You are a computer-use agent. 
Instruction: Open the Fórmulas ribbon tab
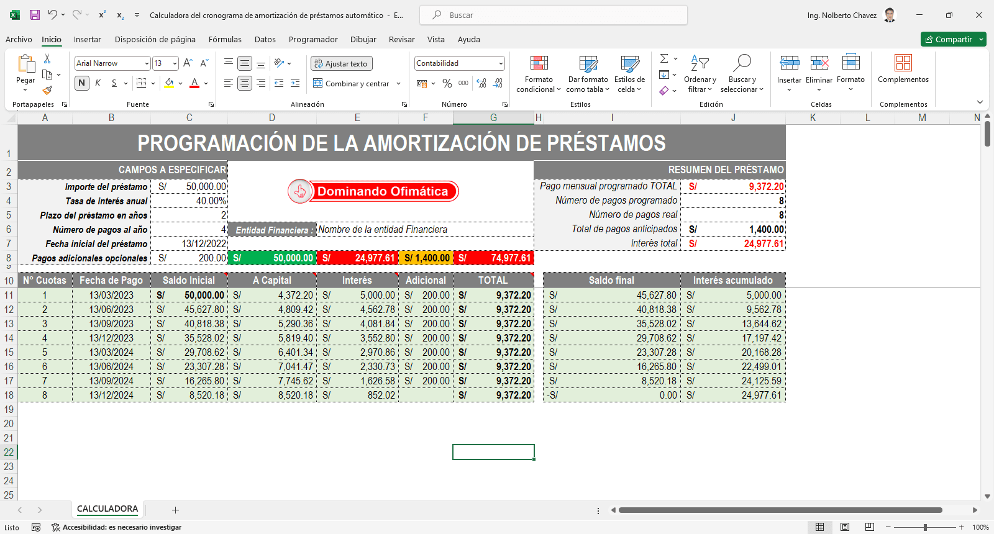point(225,39)
